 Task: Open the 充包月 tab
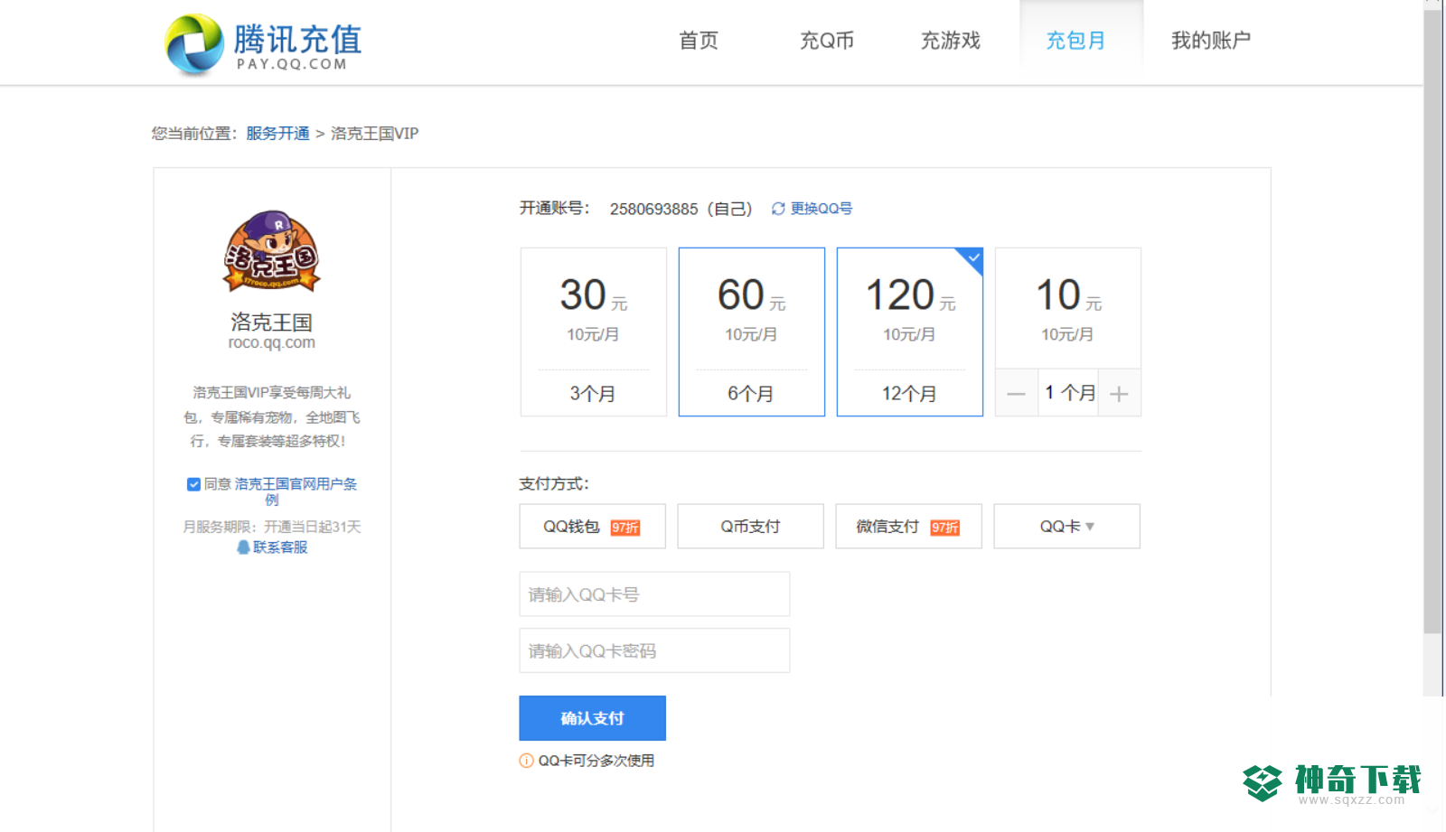(x=1075, y=41)
